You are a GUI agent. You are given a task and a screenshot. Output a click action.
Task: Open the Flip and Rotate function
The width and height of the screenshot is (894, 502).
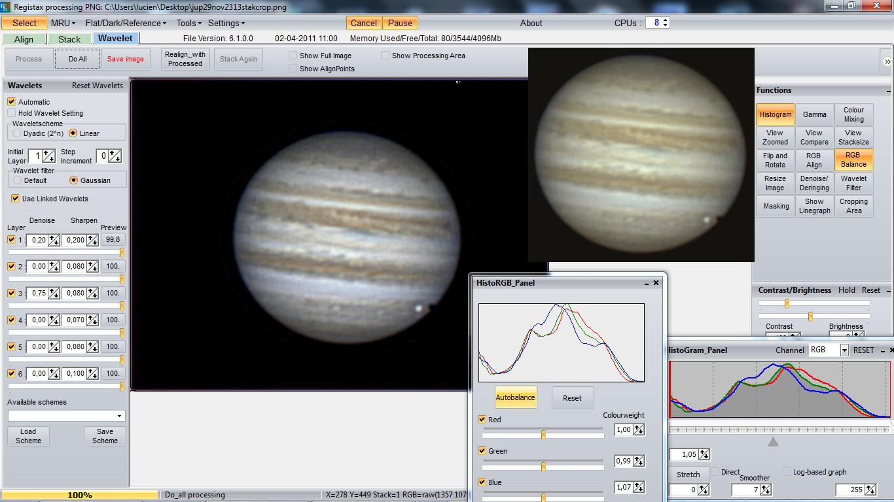[x=776, y=160]
